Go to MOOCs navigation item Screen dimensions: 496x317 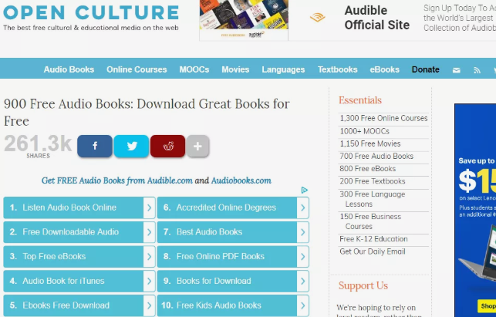pyautogui.click(x=194, y=69)
